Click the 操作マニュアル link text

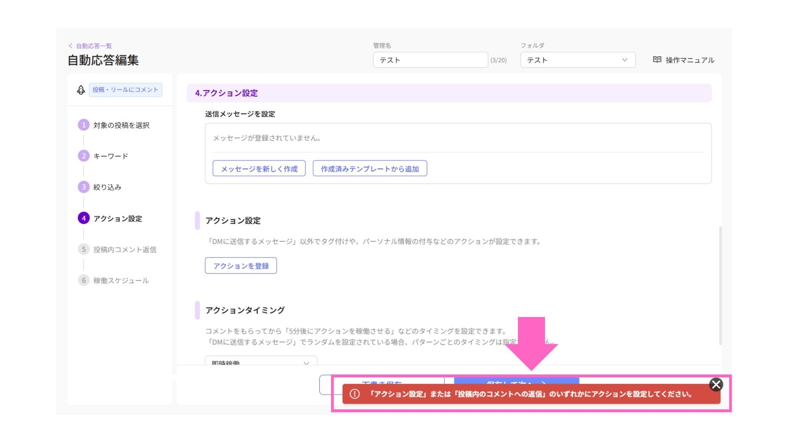click(689, 60)
